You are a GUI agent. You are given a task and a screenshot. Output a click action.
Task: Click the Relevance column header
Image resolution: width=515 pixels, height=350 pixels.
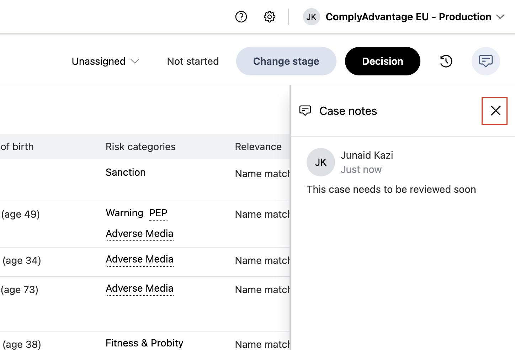point(258,147)
